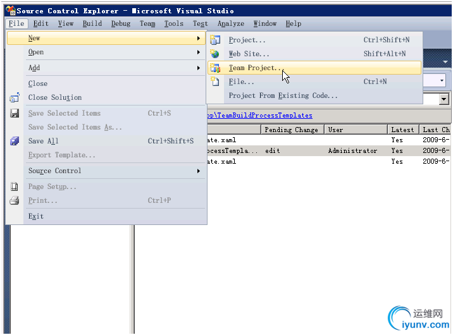
Task: Choose Save Selected Items As entry
Action: pyautogui.click(x=106, y=127)
